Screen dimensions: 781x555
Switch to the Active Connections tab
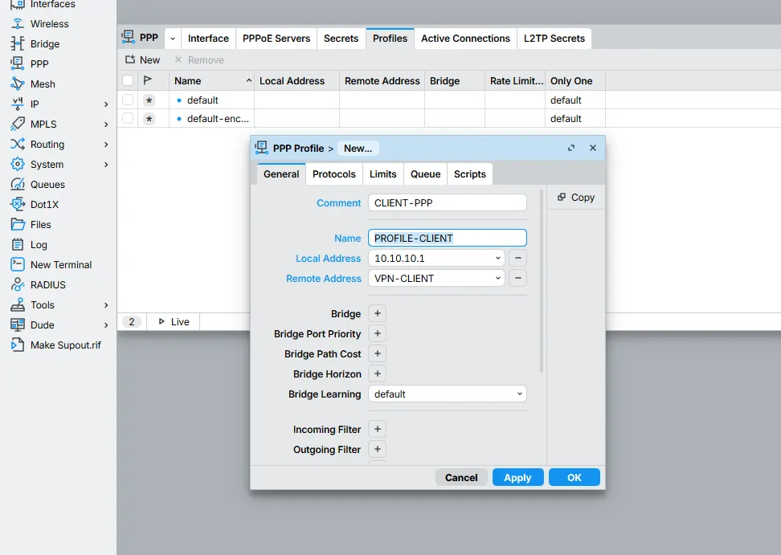(x=465, y=39)
